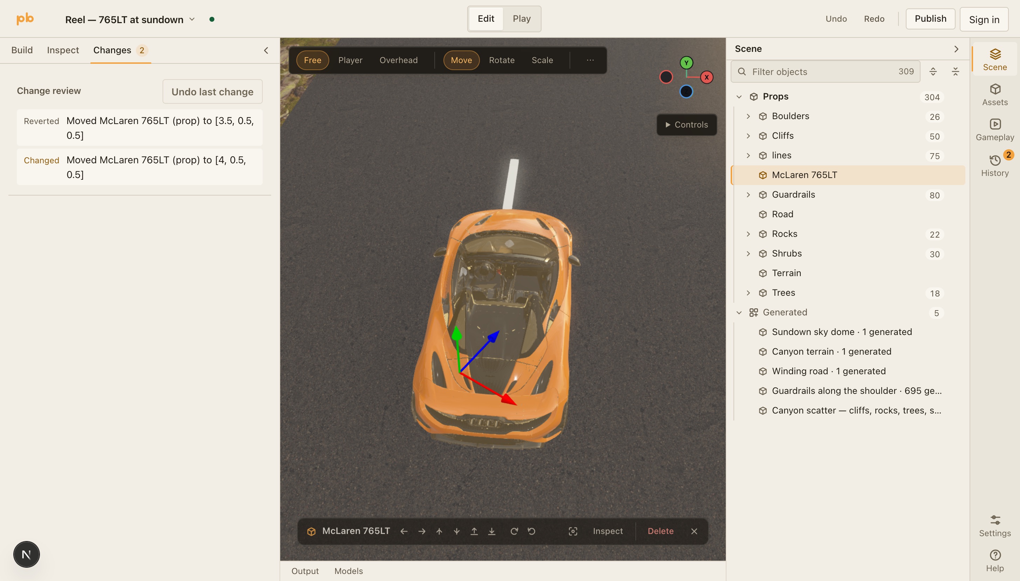Click the red negative axis gizmo handle
This screenshot has width=1020, height=581.
pos(666,77)
